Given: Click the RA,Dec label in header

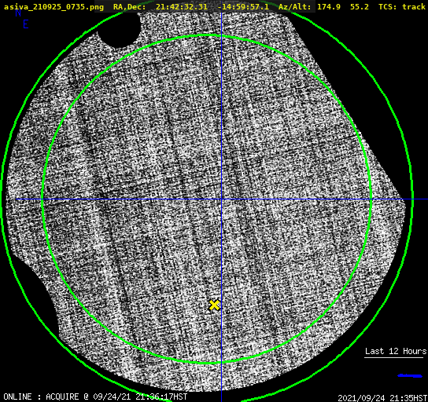Looking at the screenshot, I should pos(129,7).
